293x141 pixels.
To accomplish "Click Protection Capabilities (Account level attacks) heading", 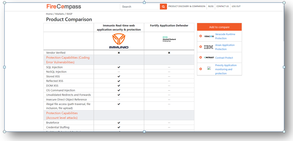I will tap(62, 115).
